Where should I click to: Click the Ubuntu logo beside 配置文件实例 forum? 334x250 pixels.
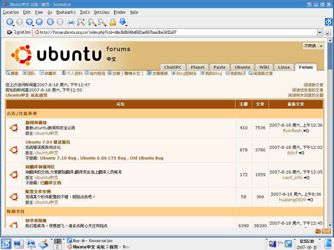(x=14, y=197)
